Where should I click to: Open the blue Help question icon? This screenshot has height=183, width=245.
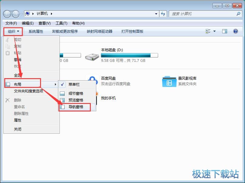236,31
